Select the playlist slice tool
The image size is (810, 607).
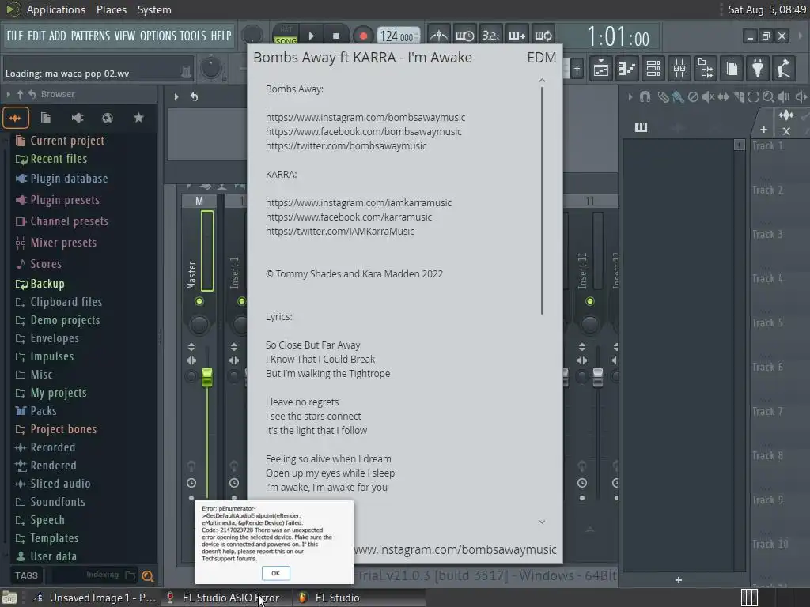[739, 96]
